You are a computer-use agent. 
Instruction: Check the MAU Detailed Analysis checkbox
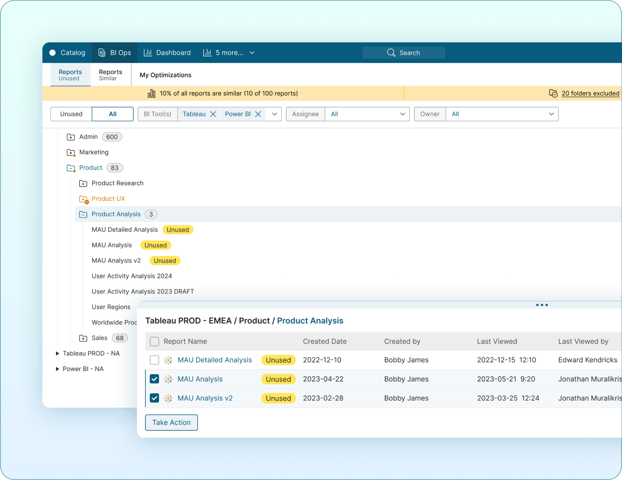154,360
